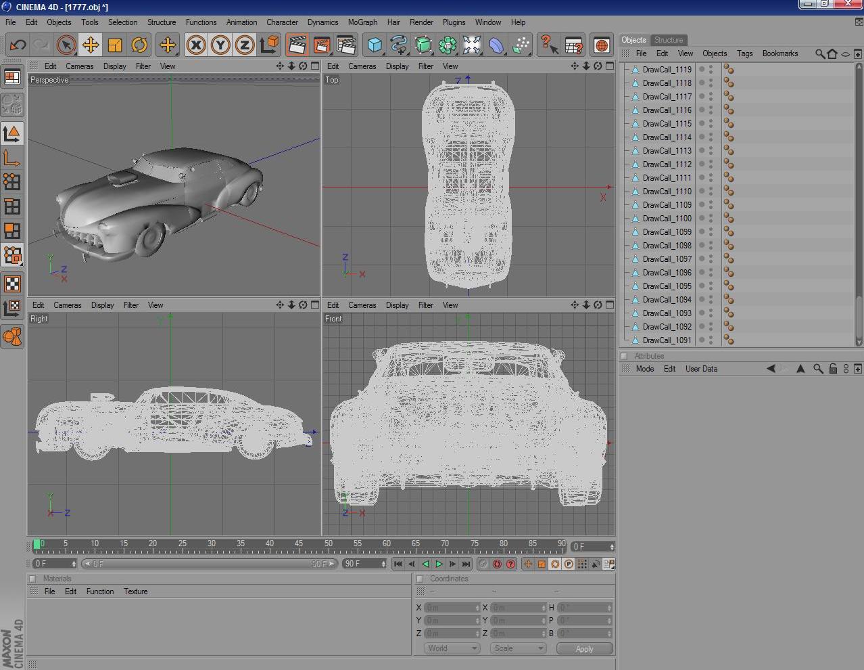Select the Move tool
This screenshot has width=864, height=670.
pyautogui.click(x=90, y=45)
